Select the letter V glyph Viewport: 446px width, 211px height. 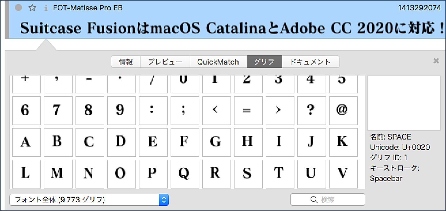343,174
